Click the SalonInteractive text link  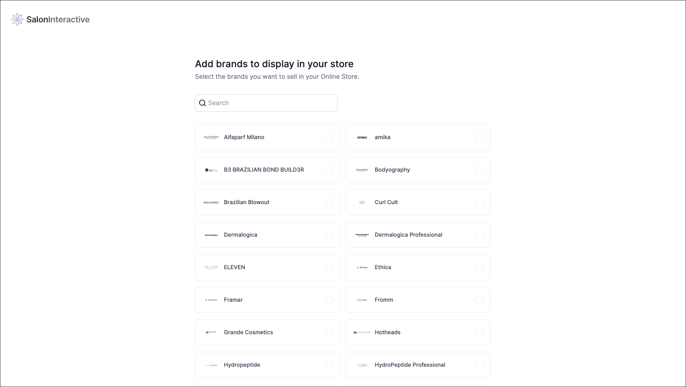click(x=58, y=19)
